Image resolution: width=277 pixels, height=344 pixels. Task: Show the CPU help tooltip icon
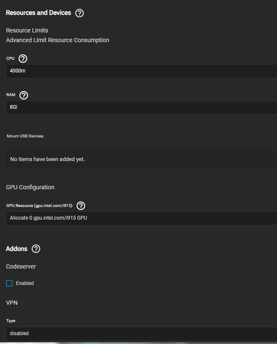23,59
